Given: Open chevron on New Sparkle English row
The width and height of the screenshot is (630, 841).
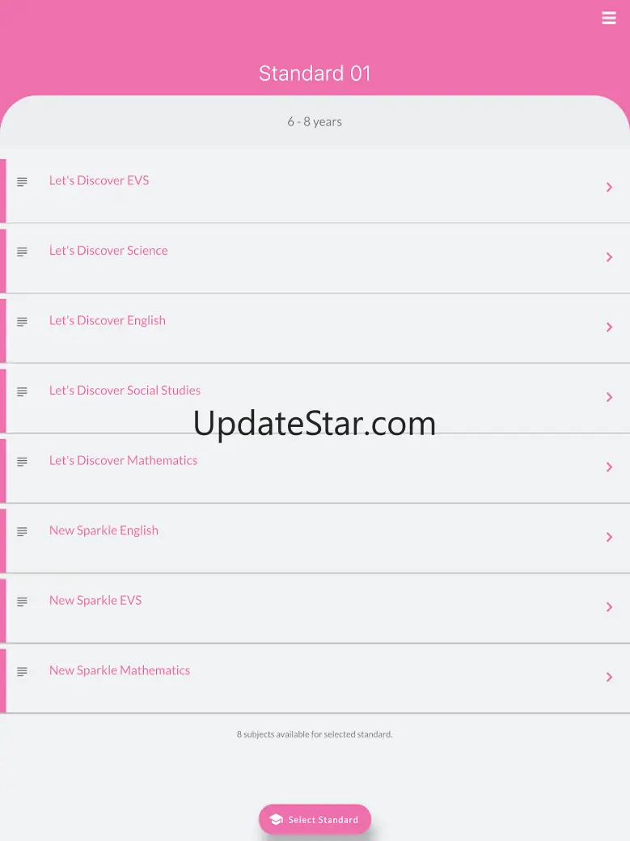Looking at the screenshot, I should [609, 538].
